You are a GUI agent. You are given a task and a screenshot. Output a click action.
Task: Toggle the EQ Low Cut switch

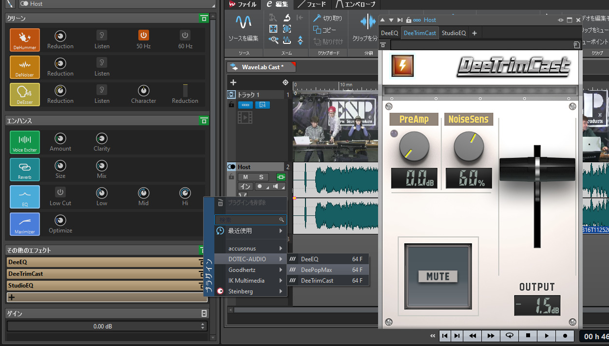(60, 192)
